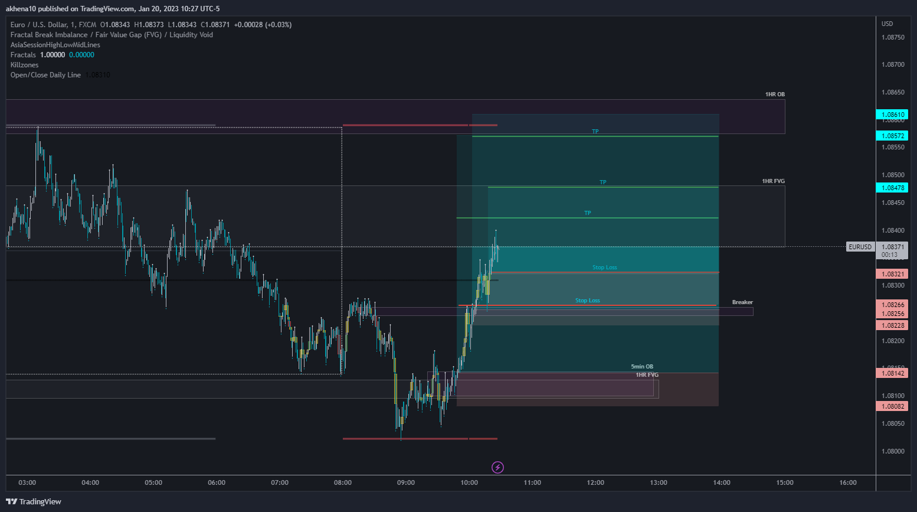This screenshot has height=512, width=917.
Task: Click the lower 1HR FVG label near 1.08142
Action: click(x=647, y=375)
